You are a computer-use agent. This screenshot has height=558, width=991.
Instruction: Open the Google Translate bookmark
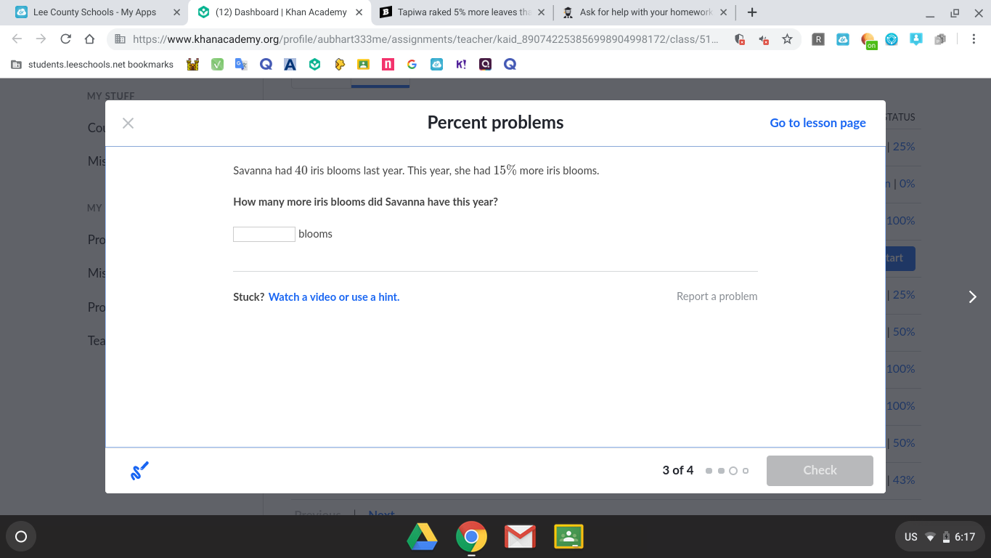click(241, 65)
